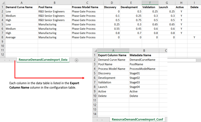Select Discovery value 0.55 in row 6
201x122 pixels.
pos(112,29)
